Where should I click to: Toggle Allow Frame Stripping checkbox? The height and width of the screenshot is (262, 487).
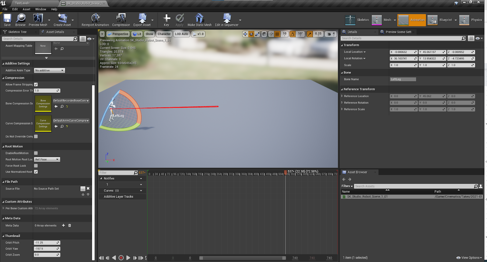pyautogui.click(x=36, y=85)
